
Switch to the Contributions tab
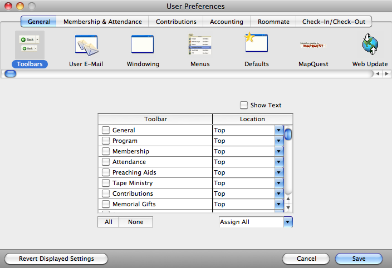176,22
